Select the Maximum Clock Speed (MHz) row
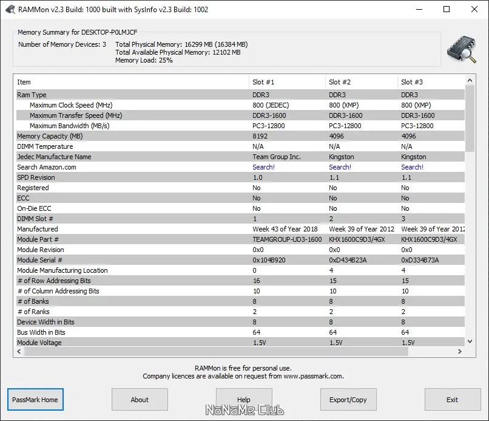489x421 pixels. coord(240,105)
